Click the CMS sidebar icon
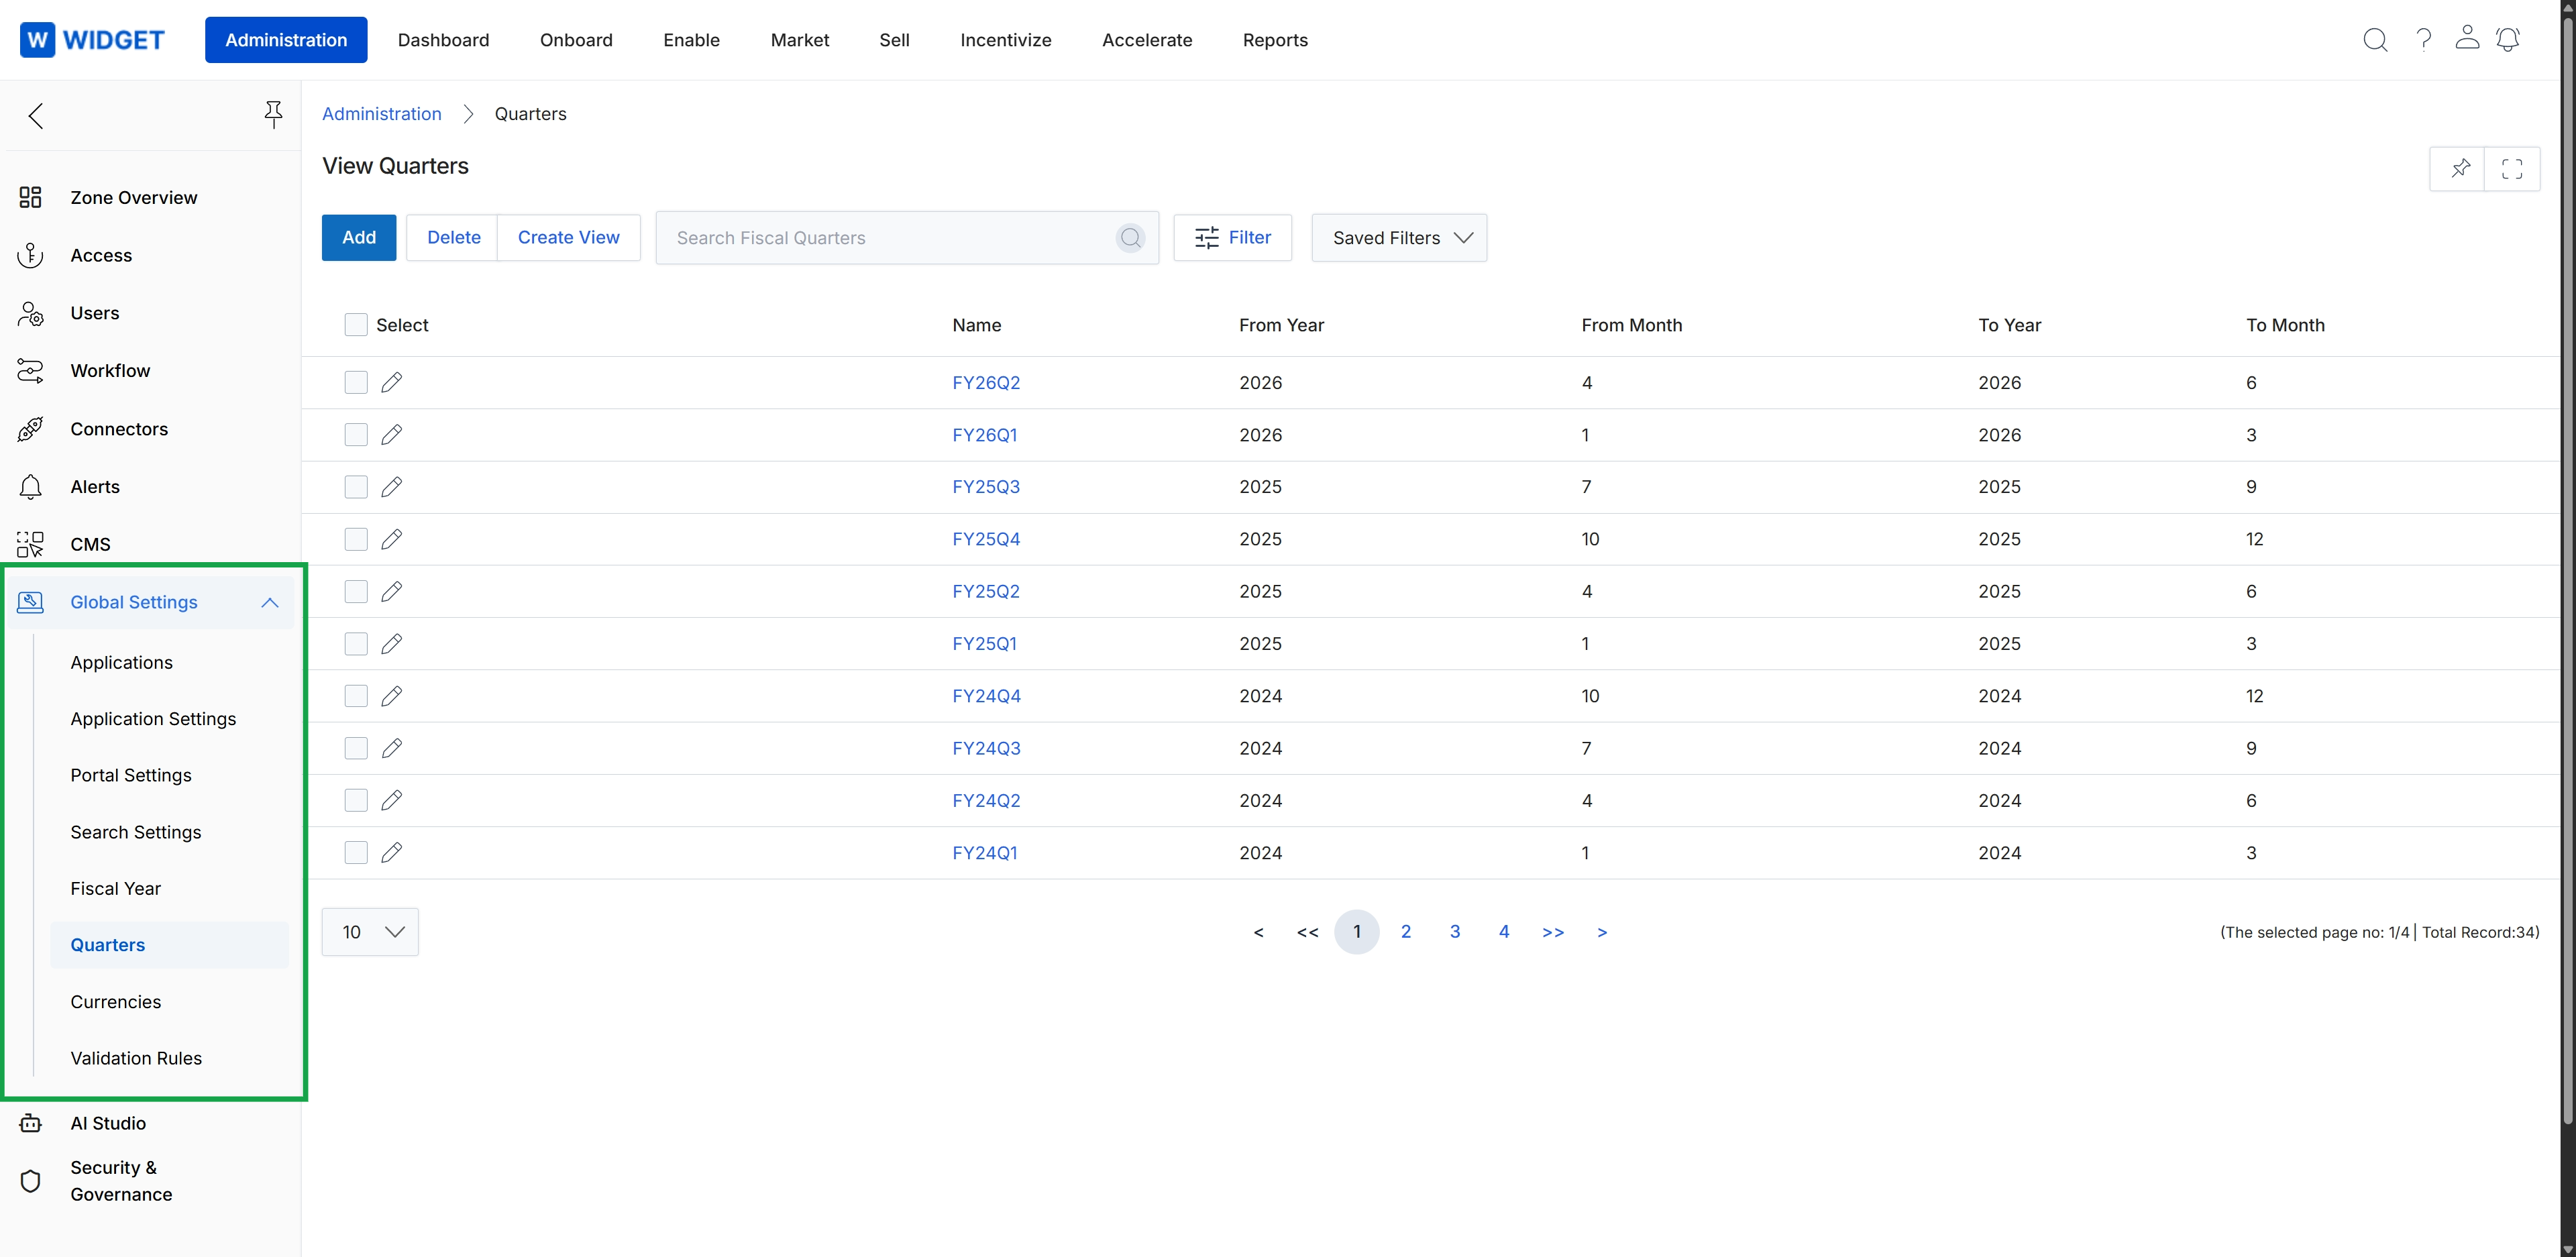The image size is (2576, 1257). [x=31, y=544]
